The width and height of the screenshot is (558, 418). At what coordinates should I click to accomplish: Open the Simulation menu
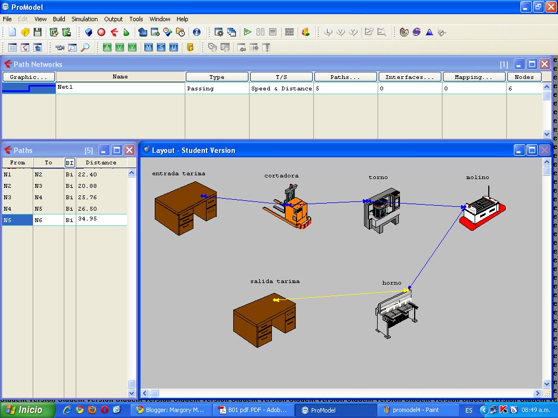pyautogui.click(x=84, y=19)
